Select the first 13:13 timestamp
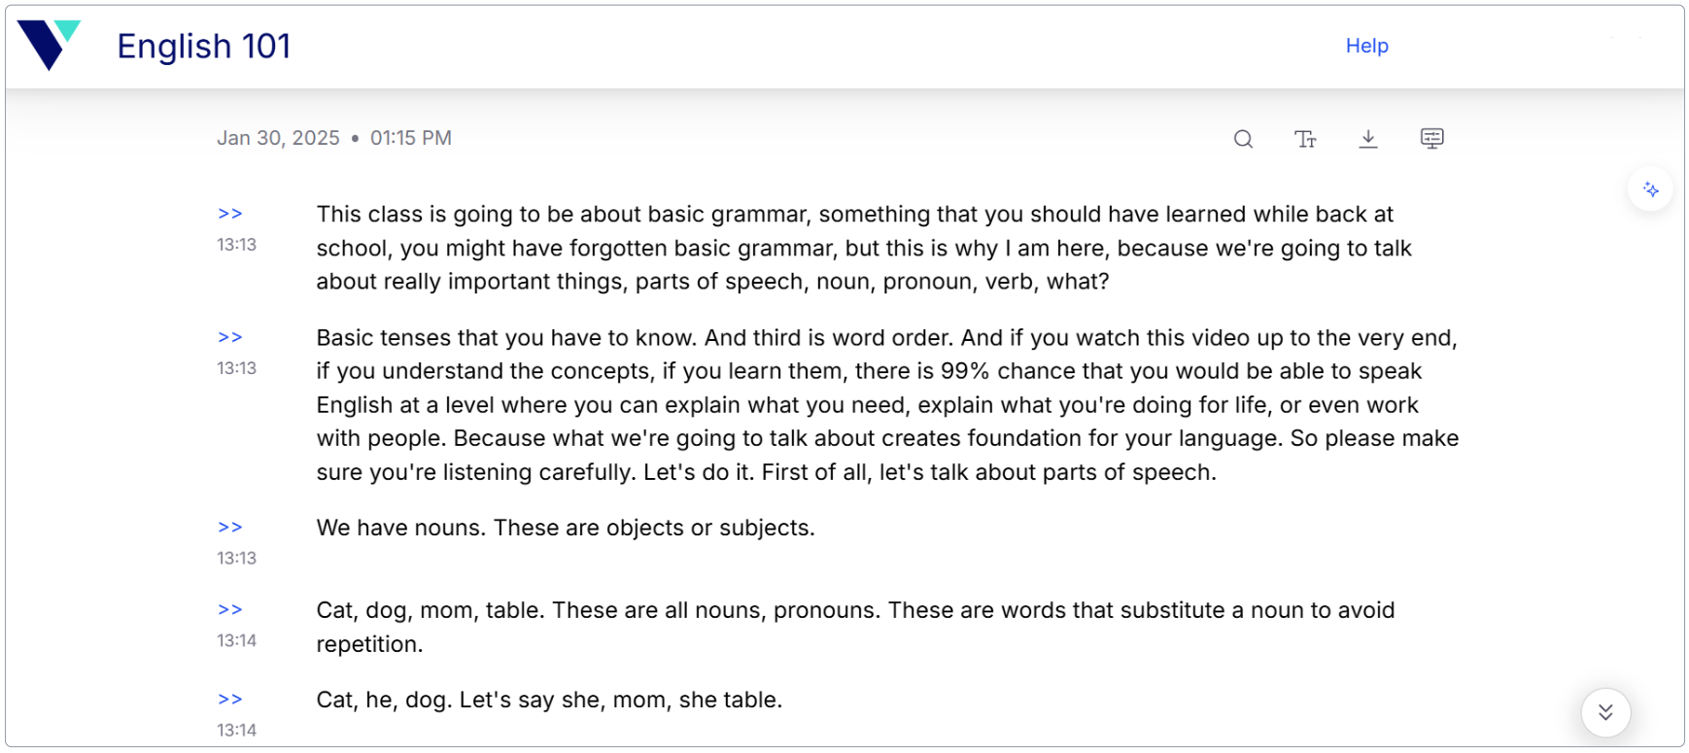The height and width of the screenshot is (753, 1689). 236,245
